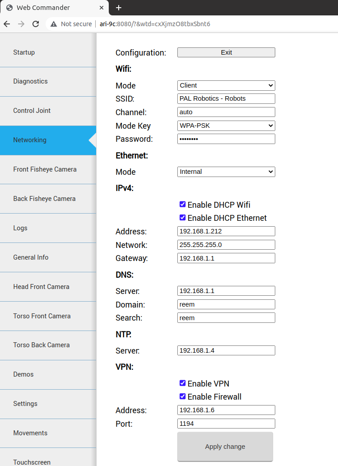Click the Not secure warning icon
Screen dimensions: 338x466
click(x=54, y=24)
